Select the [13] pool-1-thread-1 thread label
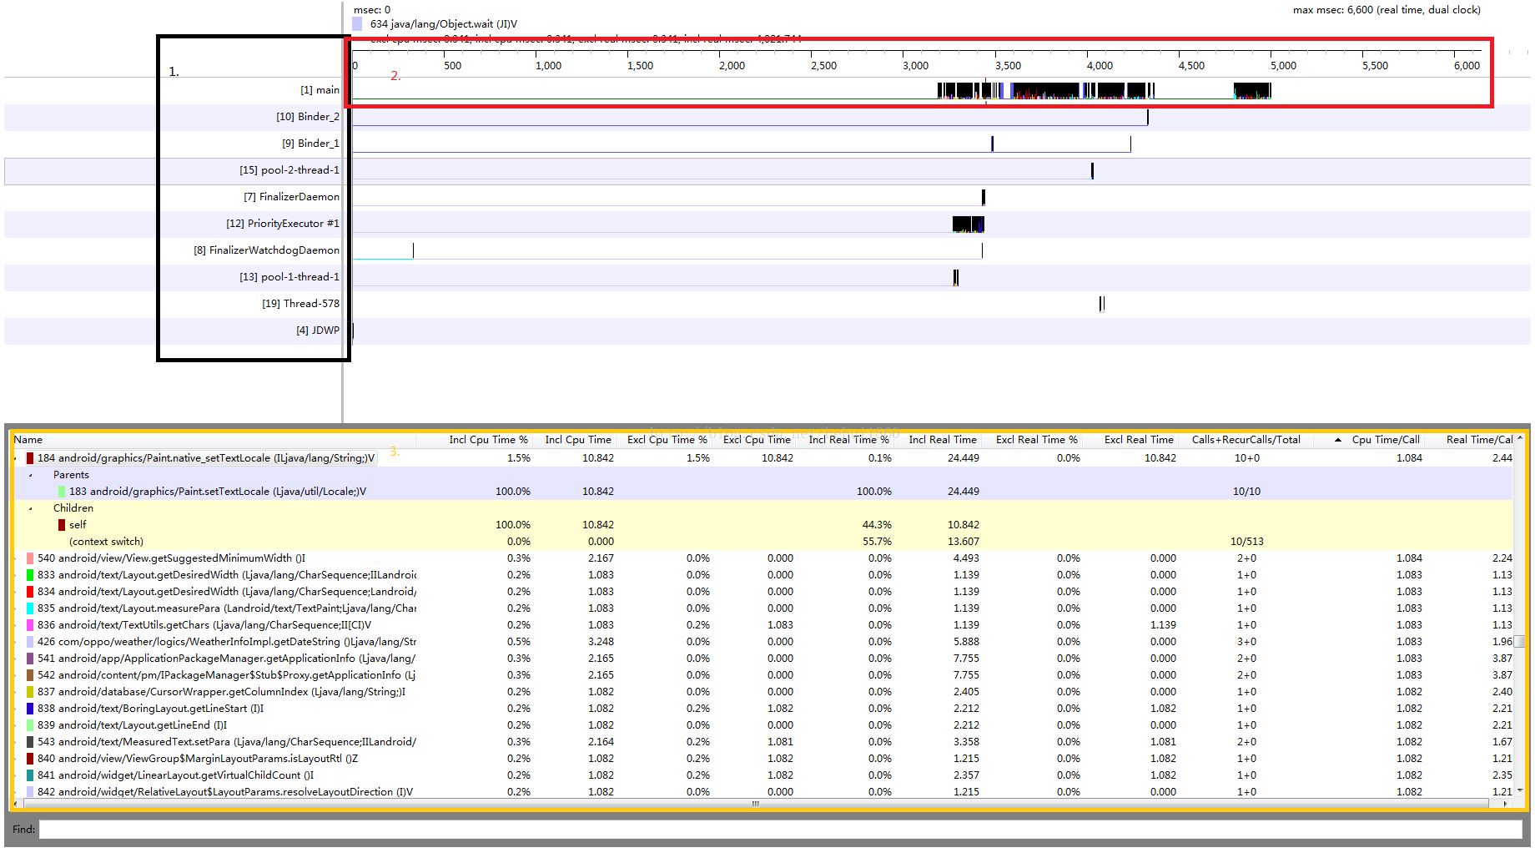Screen dimensions: 1535x848 289,277
